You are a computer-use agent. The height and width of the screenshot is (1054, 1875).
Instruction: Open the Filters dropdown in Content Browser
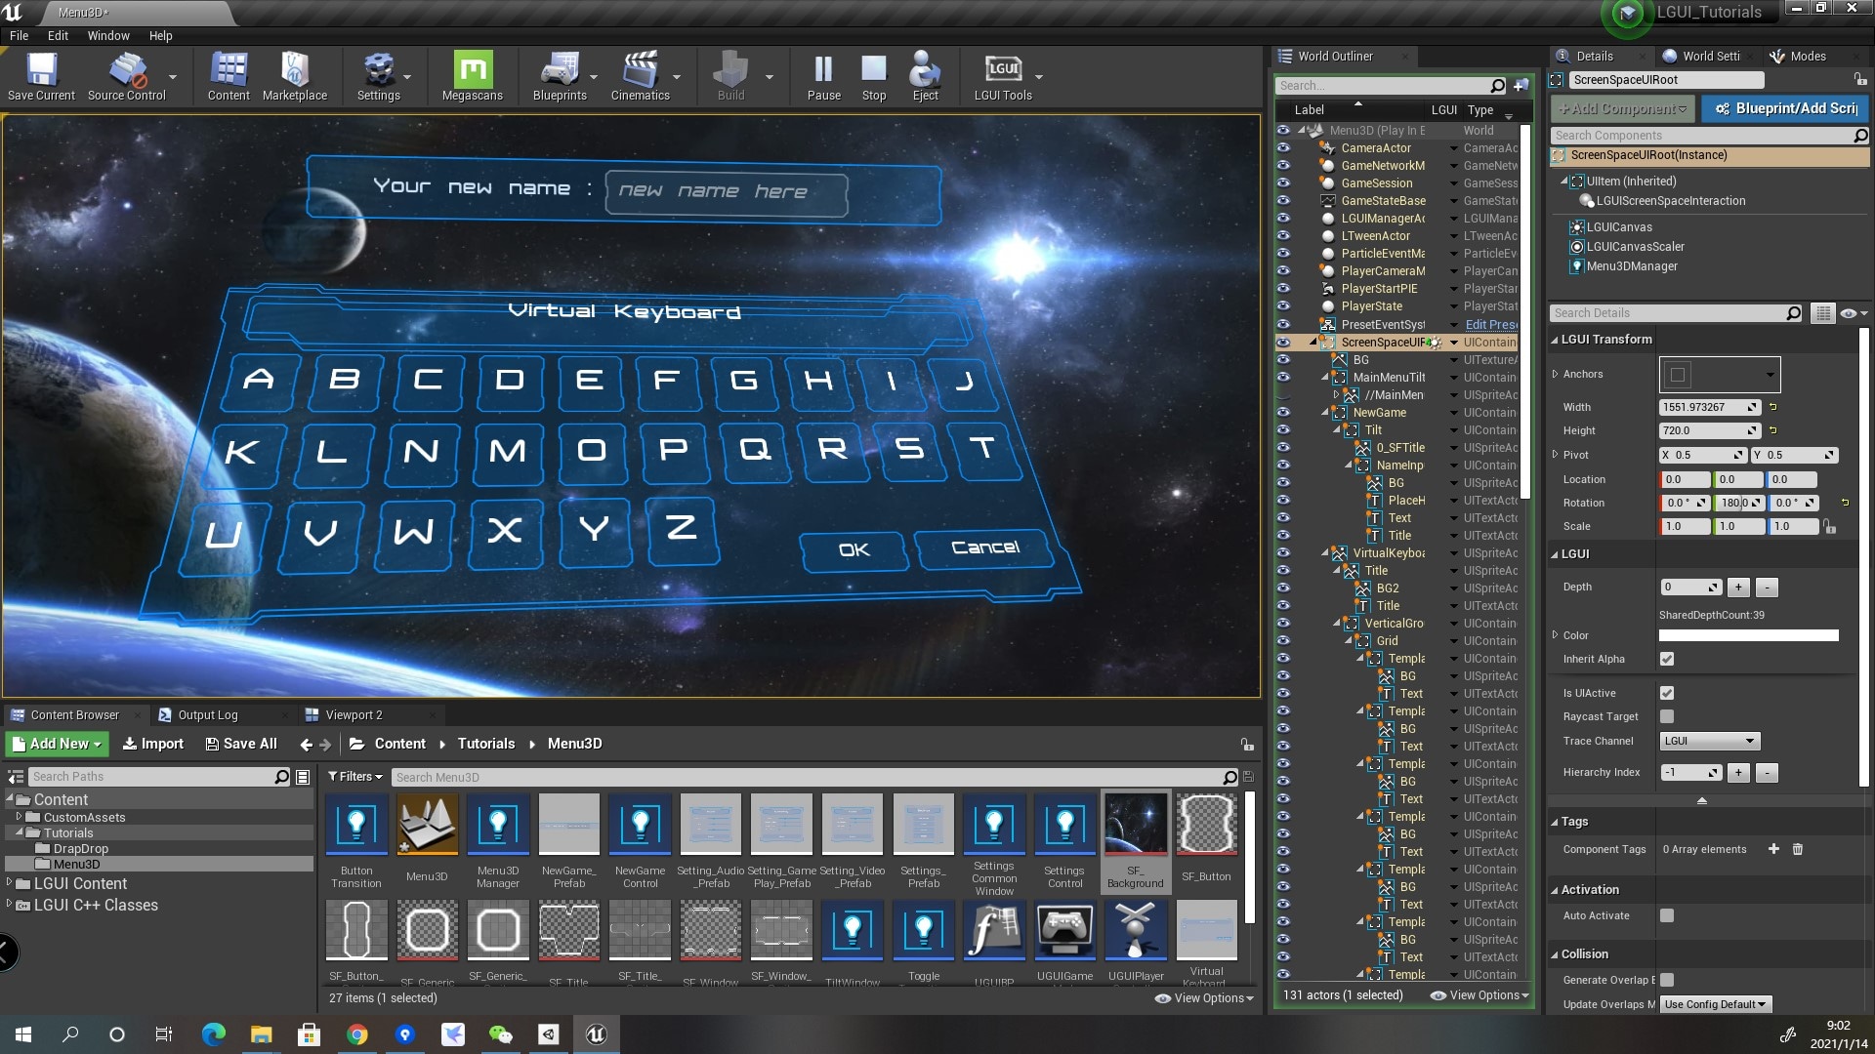point(354,777)
